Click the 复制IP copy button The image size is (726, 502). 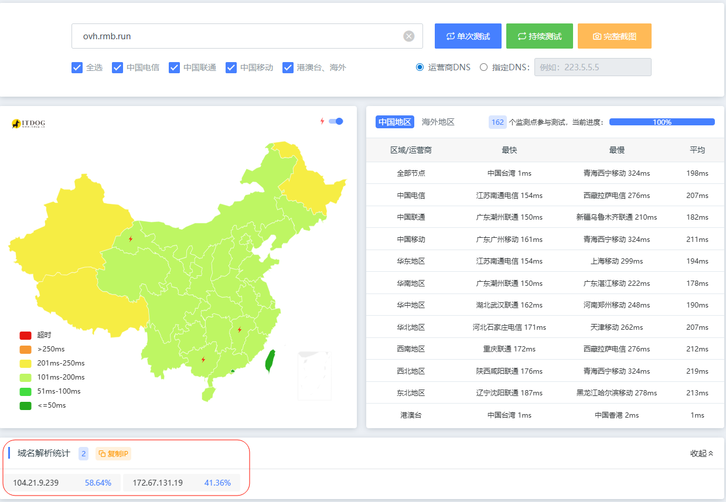(x=114, y=453)
